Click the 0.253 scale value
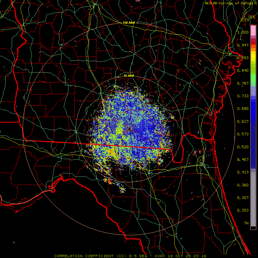The image size is (258, 258). coord(243,210)
